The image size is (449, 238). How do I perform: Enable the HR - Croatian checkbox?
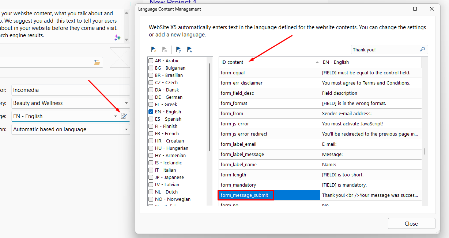[x=151, y=141]
